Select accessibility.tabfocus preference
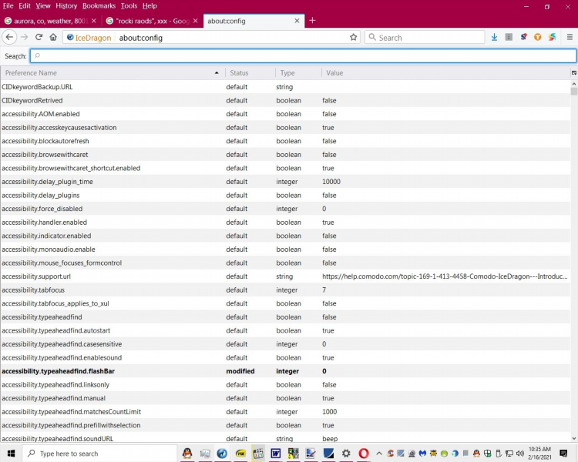 (285, 290)
